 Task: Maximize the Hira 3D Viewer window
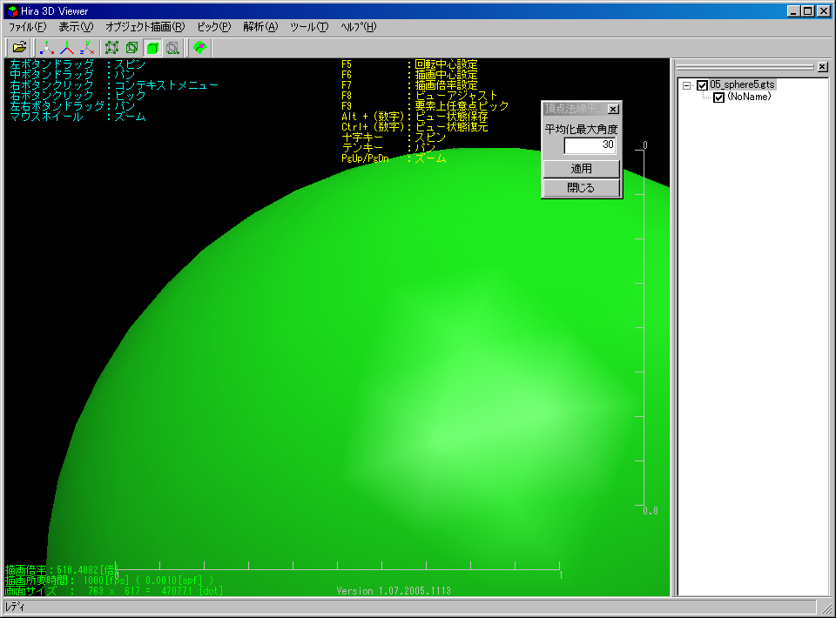tap(808, 10)
